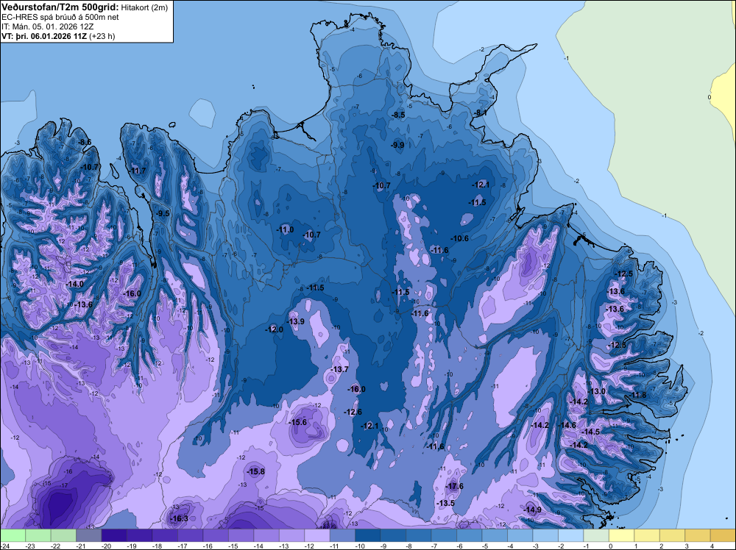
Task: Click the -13.0 temperature label
Action: click(x=597, y=391)
